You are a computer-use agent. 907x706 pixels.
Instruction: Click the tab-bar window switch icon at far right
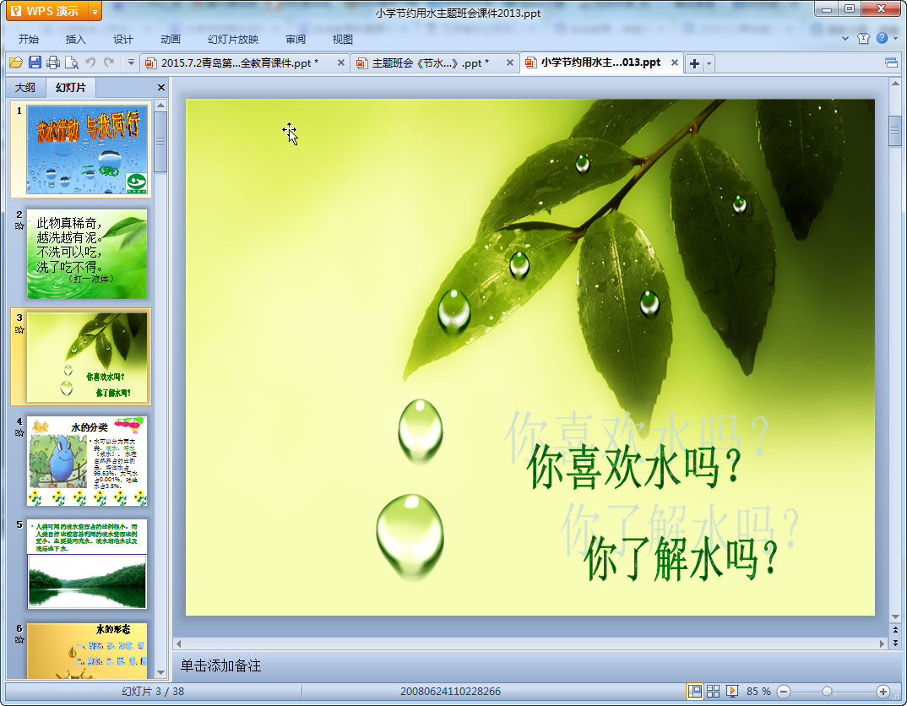click(x=892, y=62)
